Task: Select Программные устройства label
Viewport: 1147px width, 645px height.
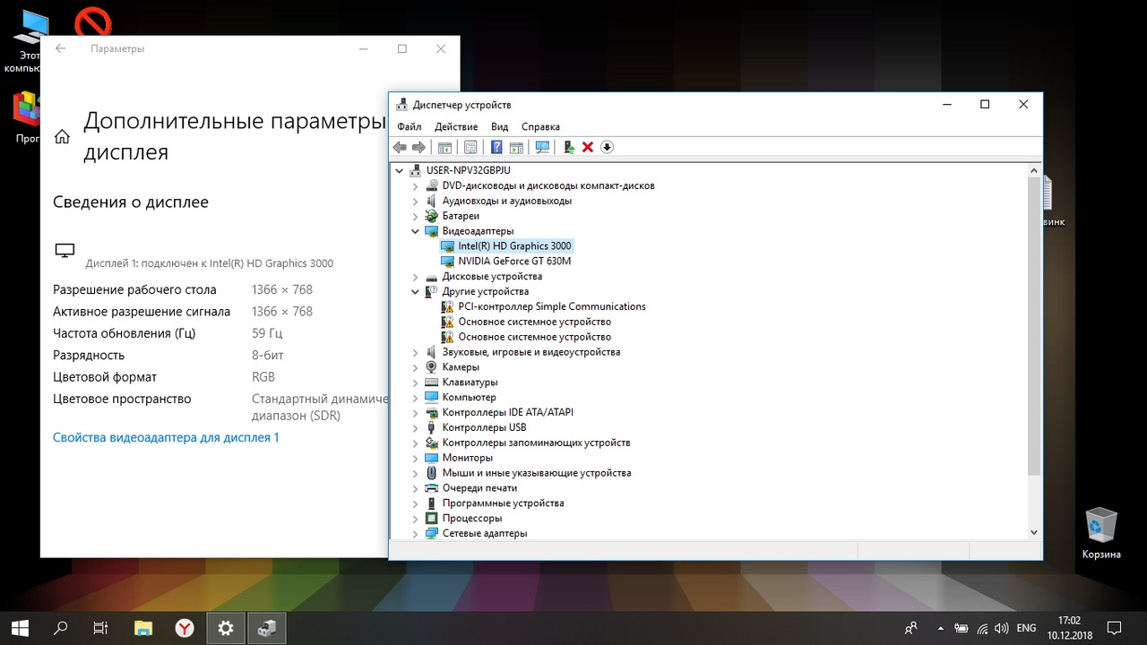Action: (x=503, y=503)
